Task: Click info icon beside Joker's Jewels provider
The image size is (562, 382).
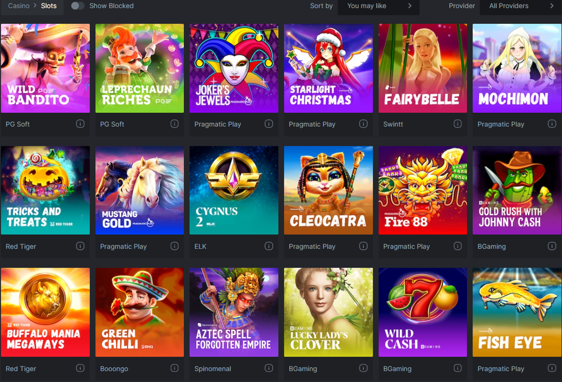Action: 269,124
